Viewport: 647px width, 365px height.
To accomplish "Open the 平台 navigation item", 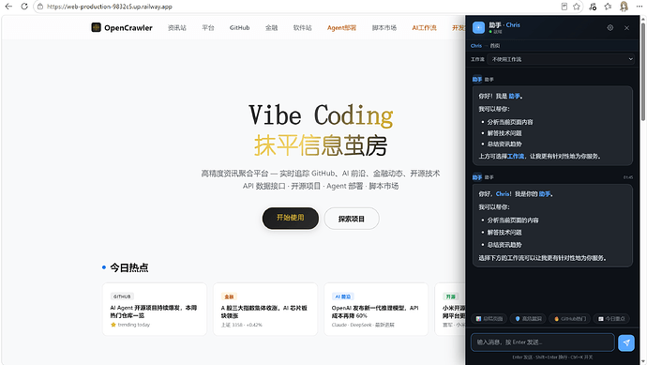I will [208, 27].
